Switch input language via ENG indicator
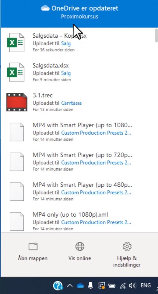The height and width of the screenshot is (294, 158). pyautogui.click(x=146, y=285)
